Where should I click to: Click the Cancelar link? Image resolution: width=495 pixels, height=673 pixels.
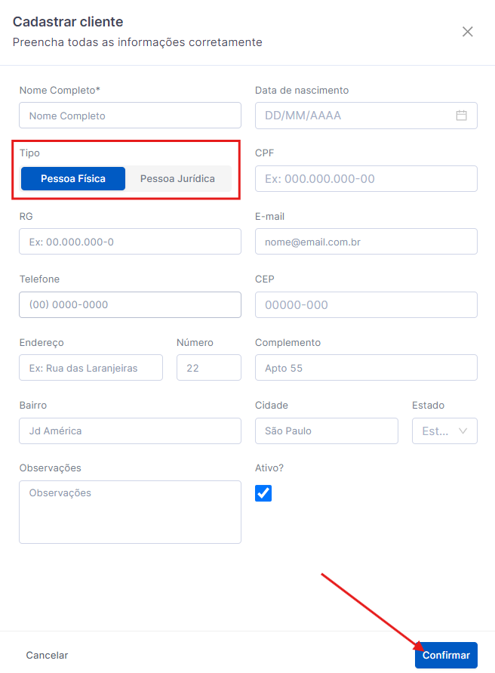click(47, 656)
